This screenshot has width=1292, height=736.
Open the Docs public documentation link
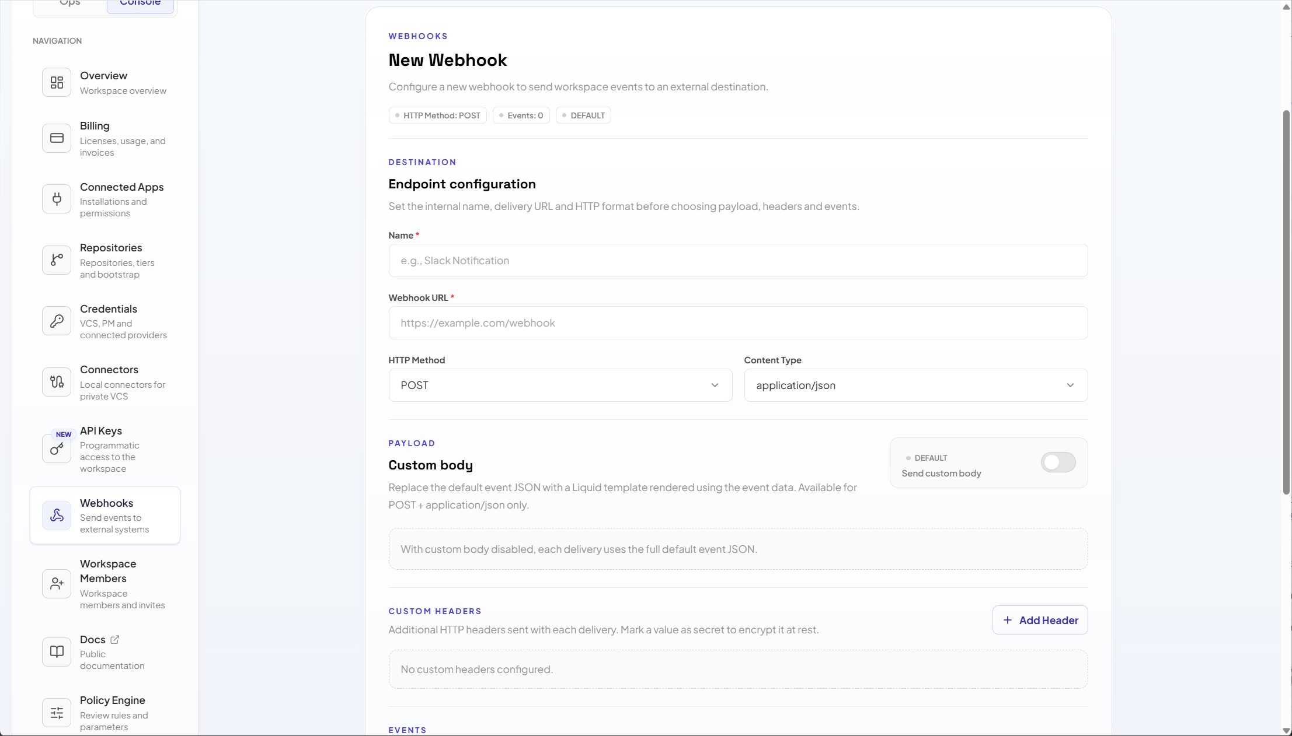tap(105, 652)
